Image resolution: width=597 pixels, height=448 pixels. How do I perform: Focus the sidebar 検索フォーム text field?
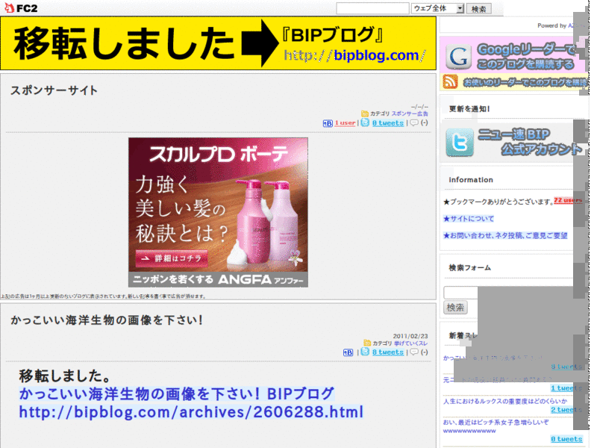460,293
